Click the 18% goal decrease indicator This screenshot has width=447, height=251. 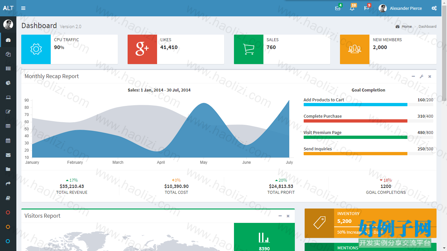[386, 180]
